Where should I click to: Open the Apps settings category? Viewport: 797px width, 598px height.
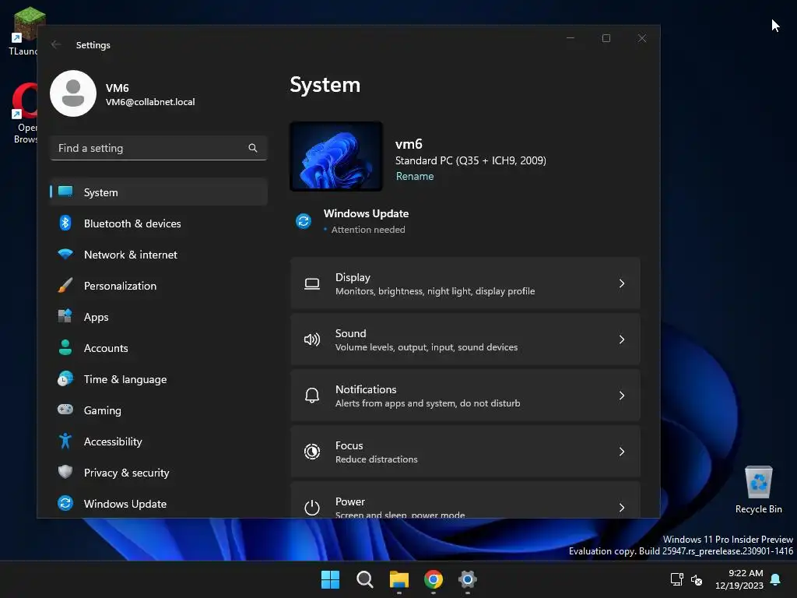click(159, 316)
